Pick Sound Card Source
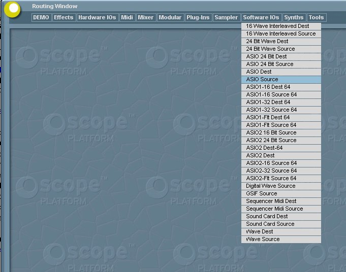Image resolution: width=346 pixels, height=272 pixels. (281, 224)
